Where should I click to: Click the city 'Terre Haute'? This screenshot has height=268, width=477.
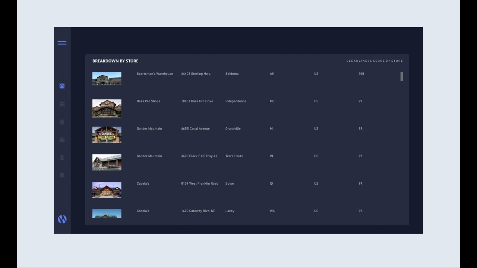pyautogui.click(x=234, y=156)
